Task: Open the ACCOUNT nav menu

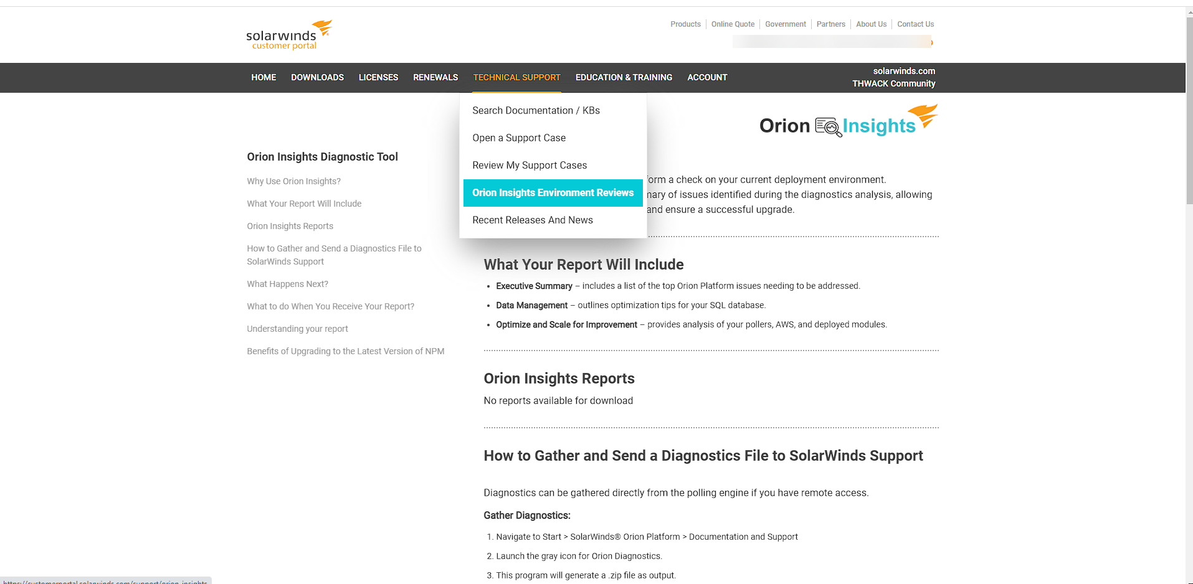Action: point(707,77)
